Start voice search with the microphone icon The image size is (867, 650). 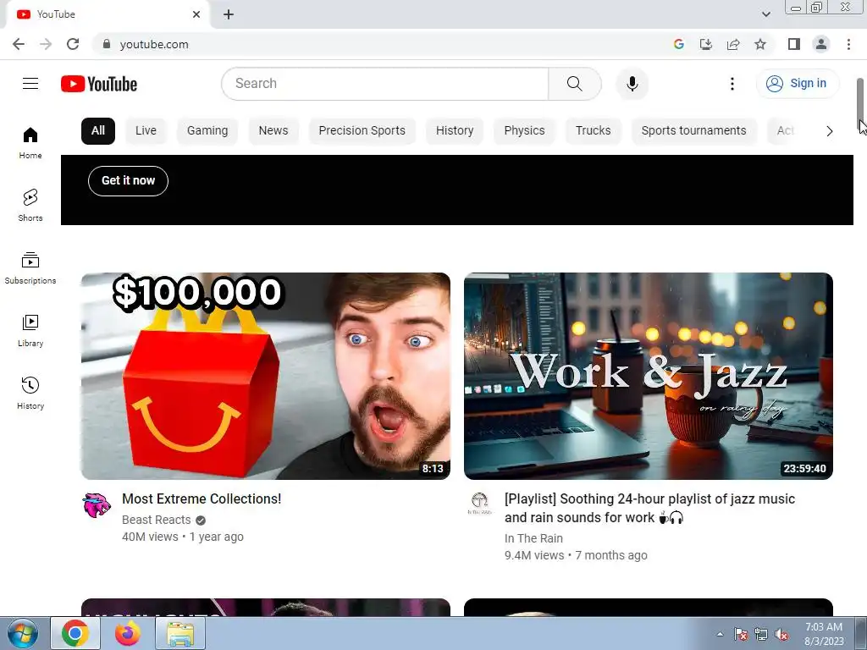click(x=632, y=84)
